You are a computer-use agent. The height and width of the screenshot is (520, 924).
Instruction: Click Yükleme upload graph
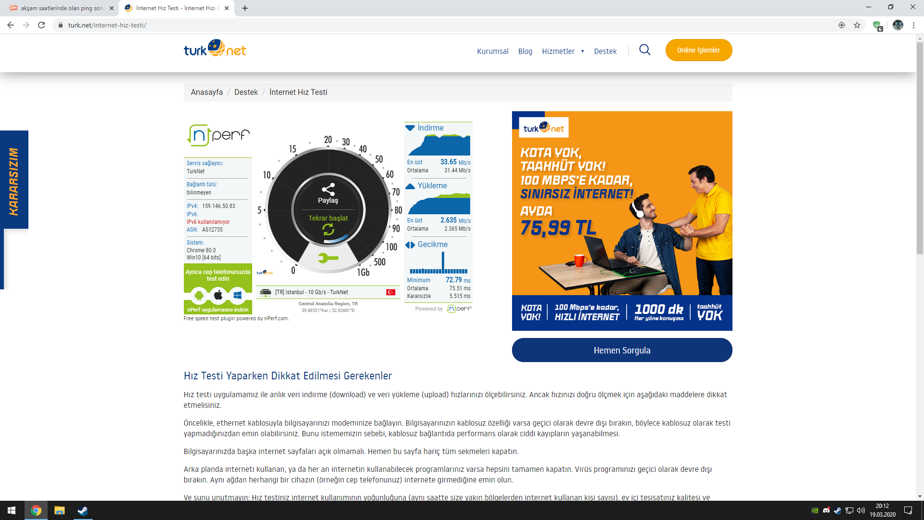[x=439, y=203]
